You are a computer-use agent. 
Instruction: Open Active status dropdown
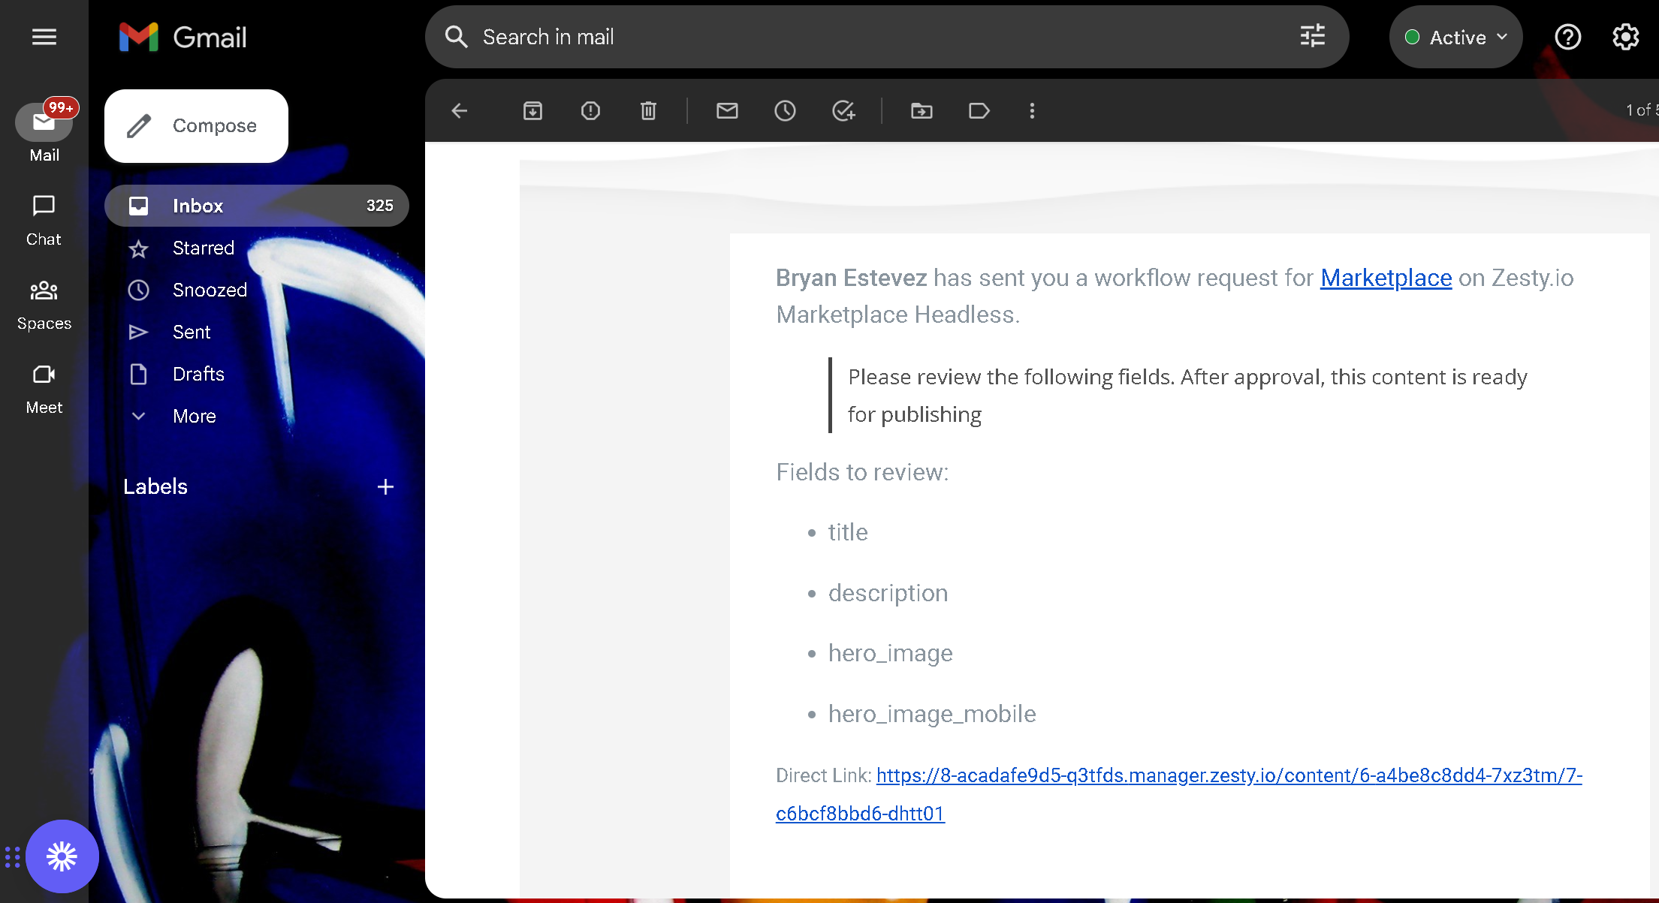coord(1454,37)
